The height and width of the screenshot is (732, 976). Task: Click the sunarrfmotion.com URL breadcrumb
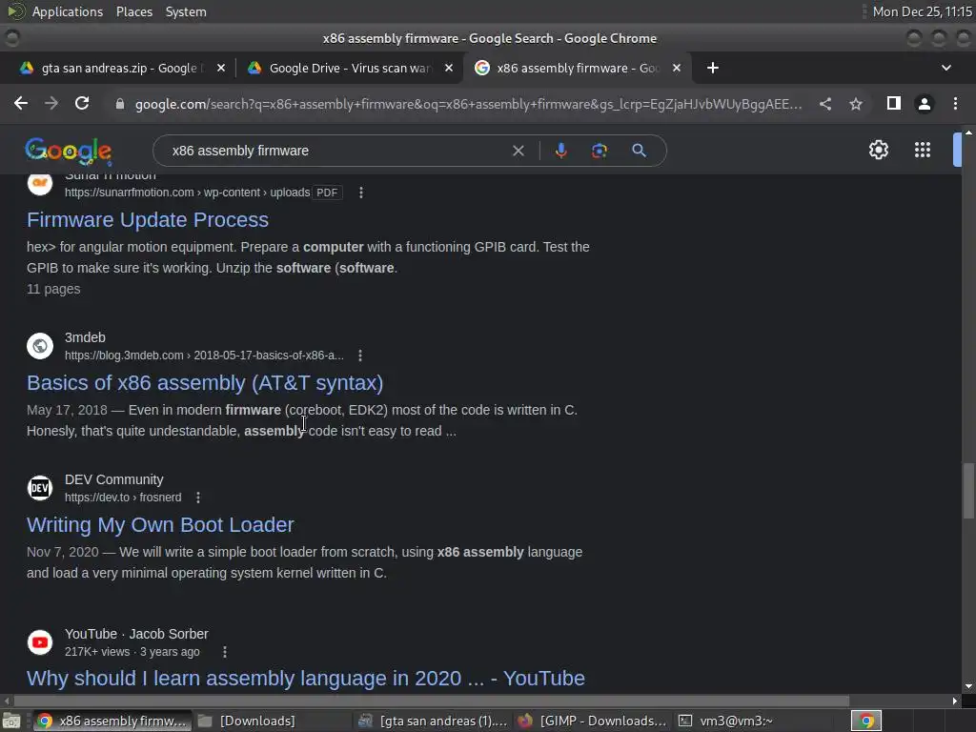click(188, 193)
